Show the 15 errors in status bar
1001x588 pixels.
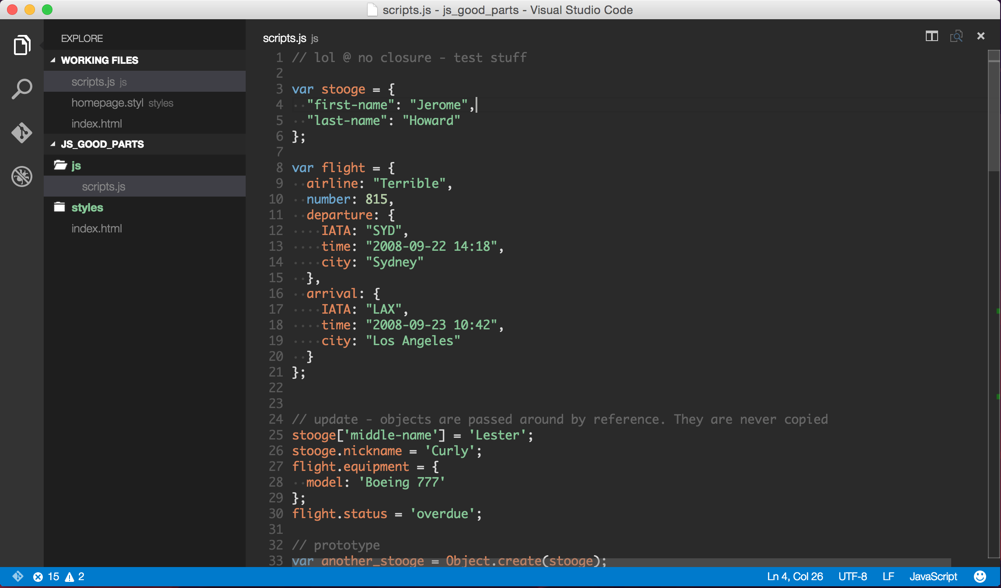[x=46, y=577]
